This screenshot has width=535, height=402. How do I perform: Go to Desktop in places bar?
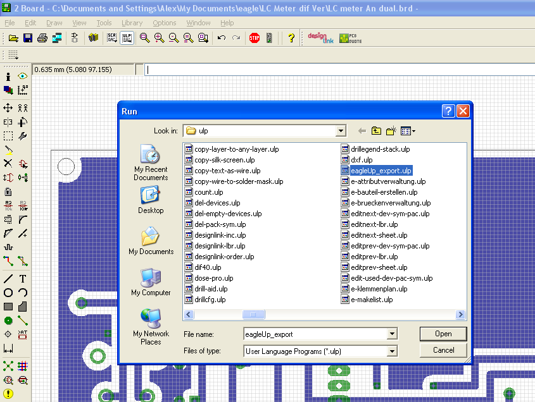151,200
